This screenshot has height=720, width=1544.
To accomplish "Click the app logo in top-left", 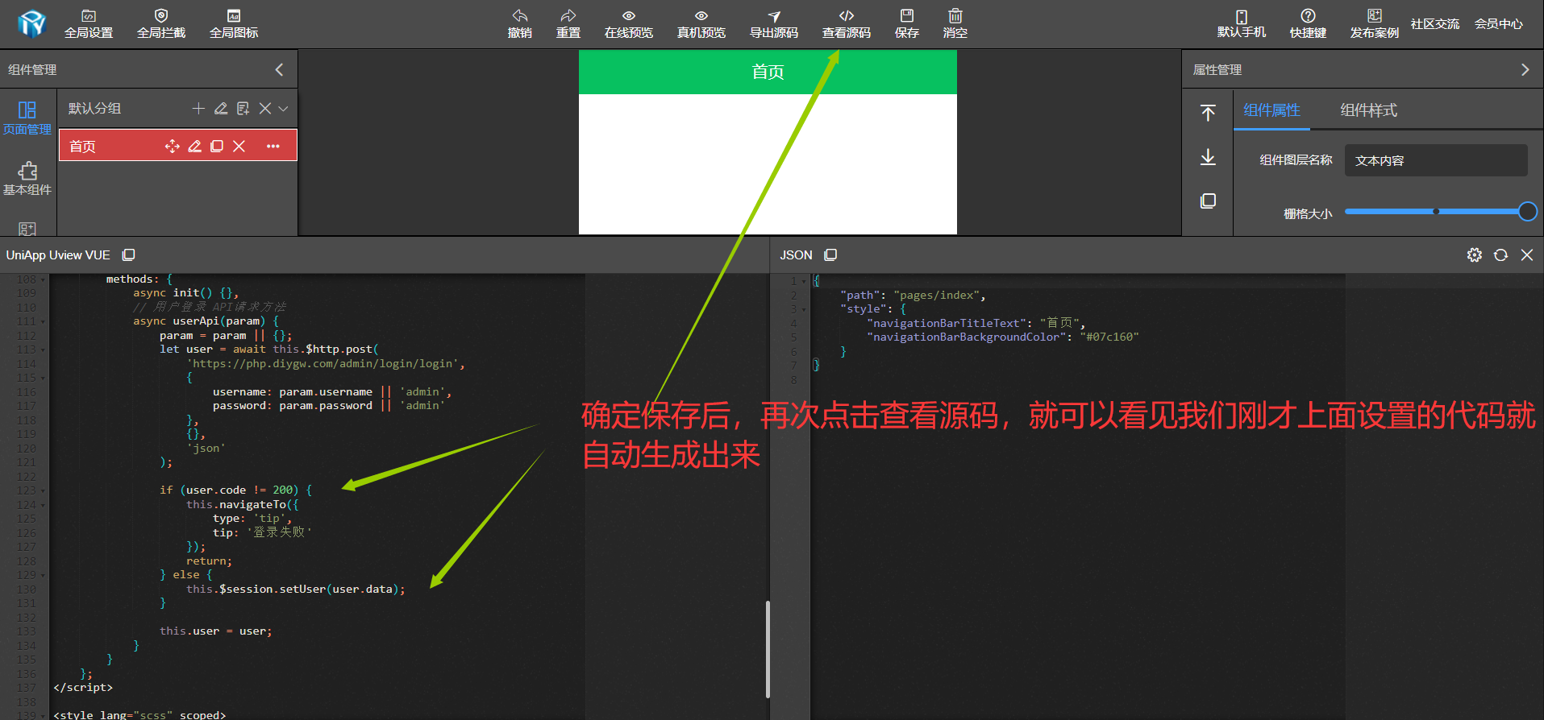I will click(x=32, y=24).
